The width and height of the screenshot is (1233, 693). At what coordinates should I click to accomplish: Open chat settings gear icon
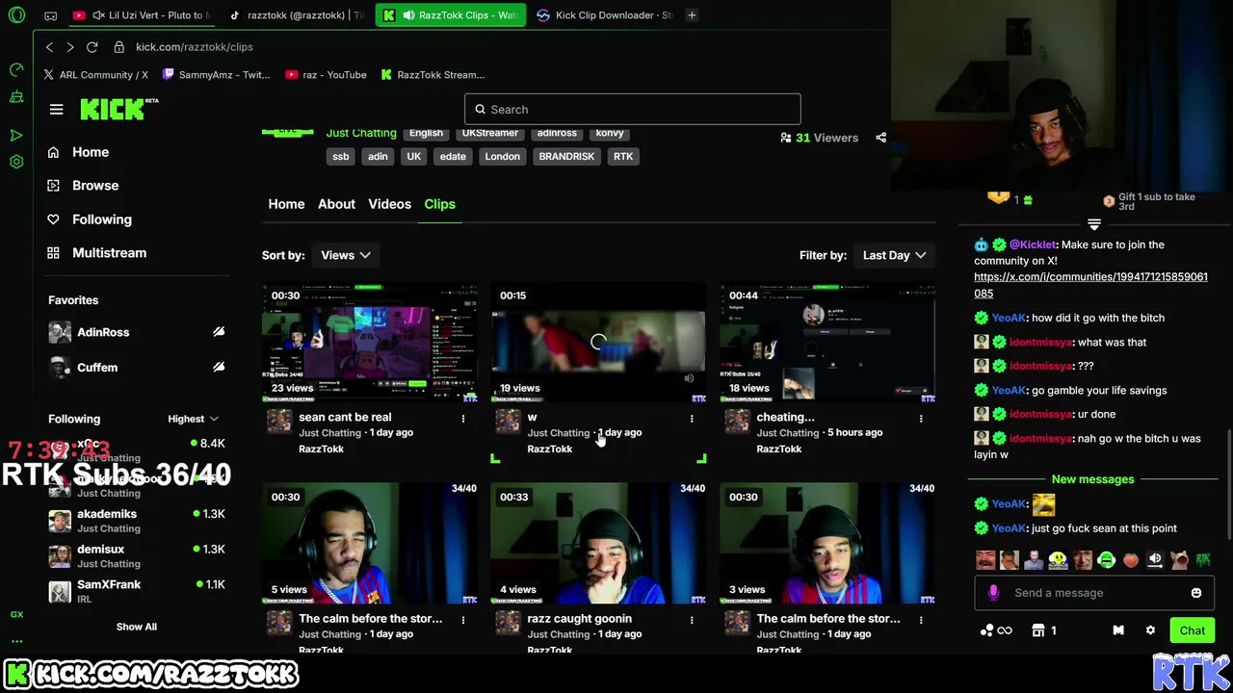pos(1150,630)
